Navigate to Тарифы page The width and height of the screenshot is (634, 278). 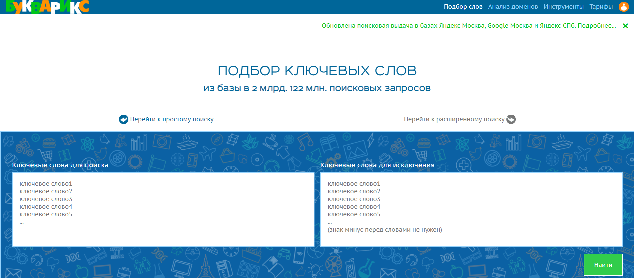(601, 7)
